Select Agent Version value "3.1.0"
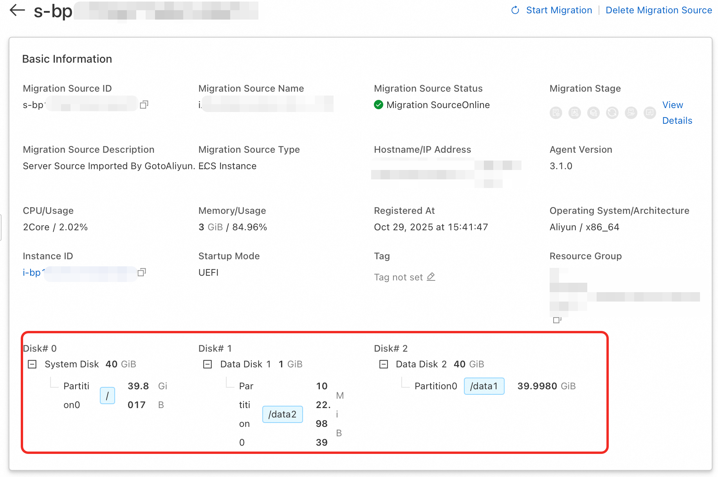The image size is (718, 477). click(x=561, y=166)
